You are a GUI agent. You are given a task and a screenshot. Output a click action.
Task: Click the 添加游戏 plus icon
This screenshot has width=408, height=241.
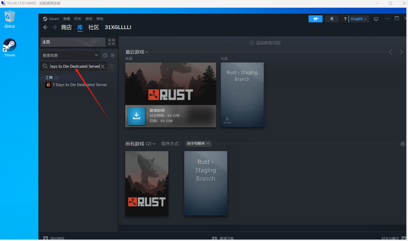(x=46, y=238)
